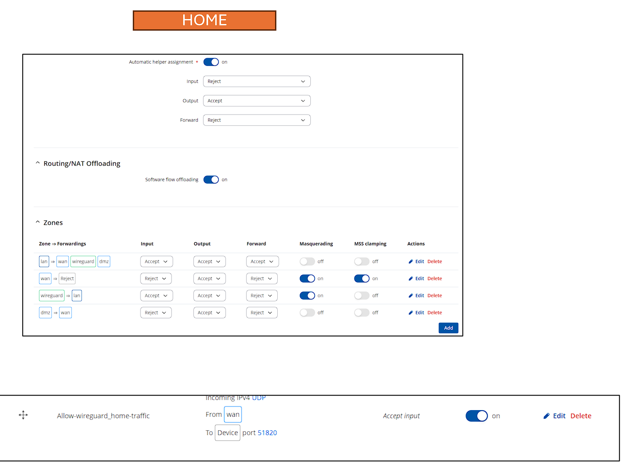Open Input dropdown in lan zone row
The height and width of the screenshot is (471, 625).
[x=156, y=262]
